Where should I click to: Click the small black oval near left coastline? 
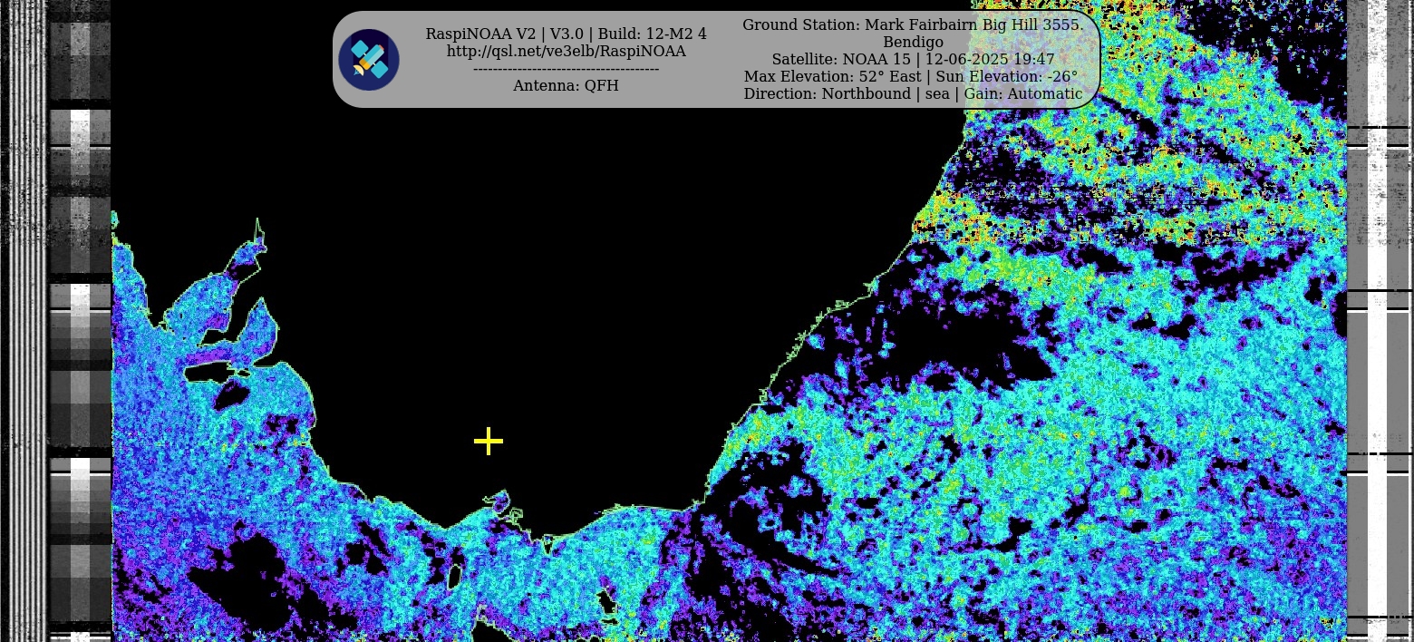pos(230,394)
